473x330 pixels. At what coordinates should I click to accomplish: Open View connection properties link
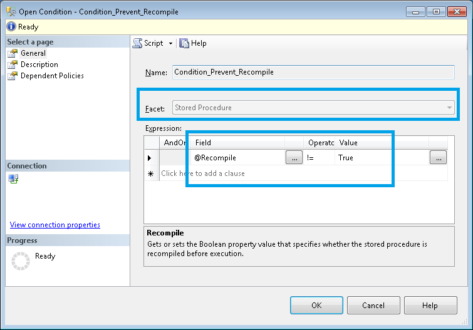[x=55, y=225]
